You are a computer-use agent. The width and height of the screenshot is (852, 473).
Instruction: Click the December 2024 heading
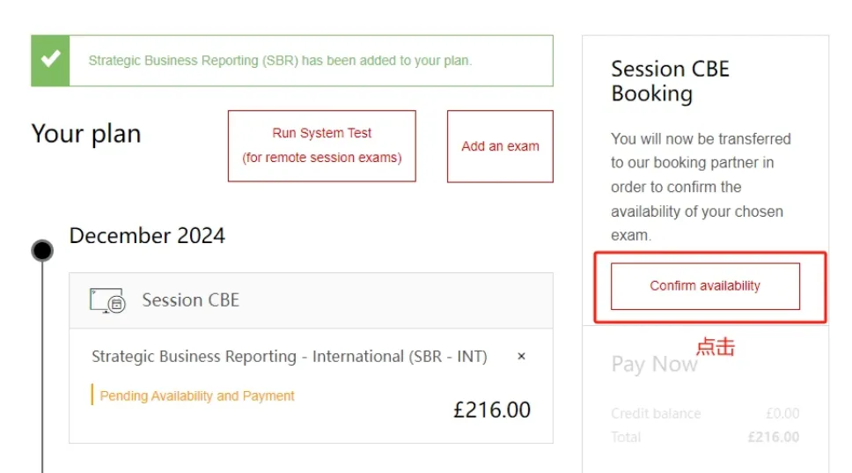click(x=147, y=235)
